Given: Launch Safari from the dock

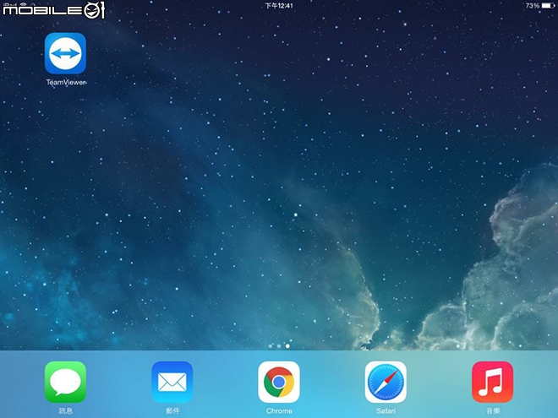Looking at the screenshot, I should tap(386, 382).
